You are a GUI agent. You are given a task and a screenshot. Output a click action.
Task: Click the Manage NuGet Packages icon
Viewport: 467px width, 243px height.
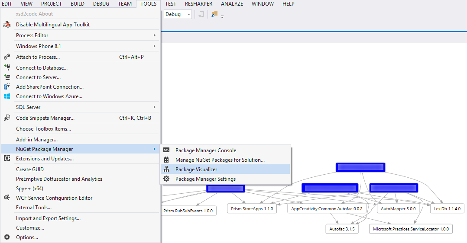[x=166, y=160]
